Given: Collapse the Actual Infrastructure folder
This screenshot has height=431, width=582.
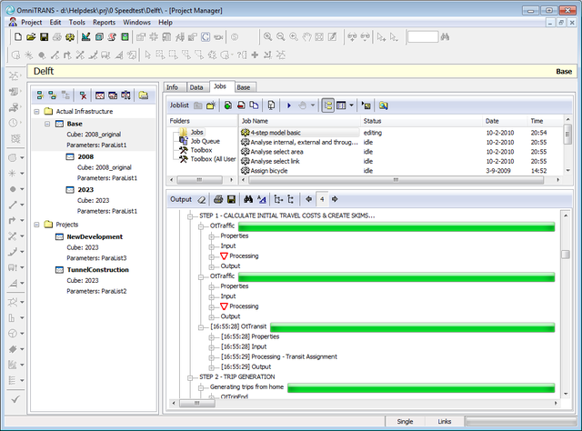Looking at the screenshot, I should (36, 111).
